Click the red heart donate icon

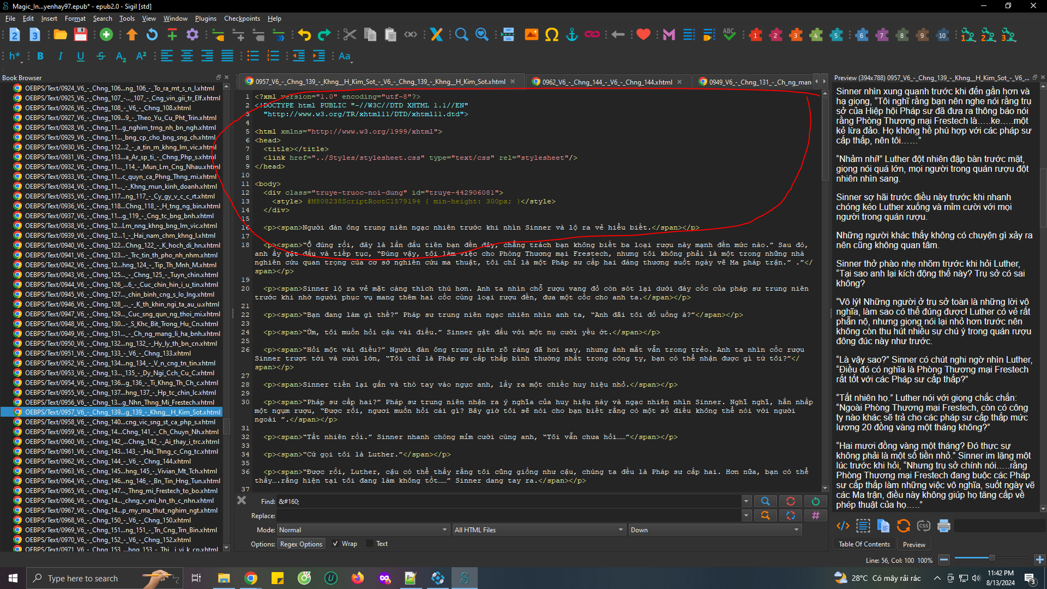[x=643, y=35]
